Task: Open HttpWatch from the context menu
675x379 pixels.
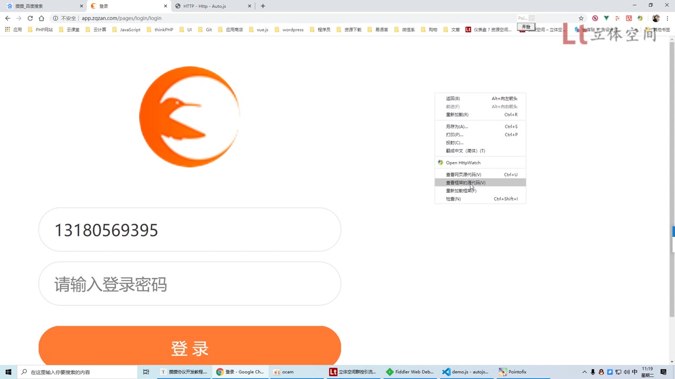Action: [480, 163]
